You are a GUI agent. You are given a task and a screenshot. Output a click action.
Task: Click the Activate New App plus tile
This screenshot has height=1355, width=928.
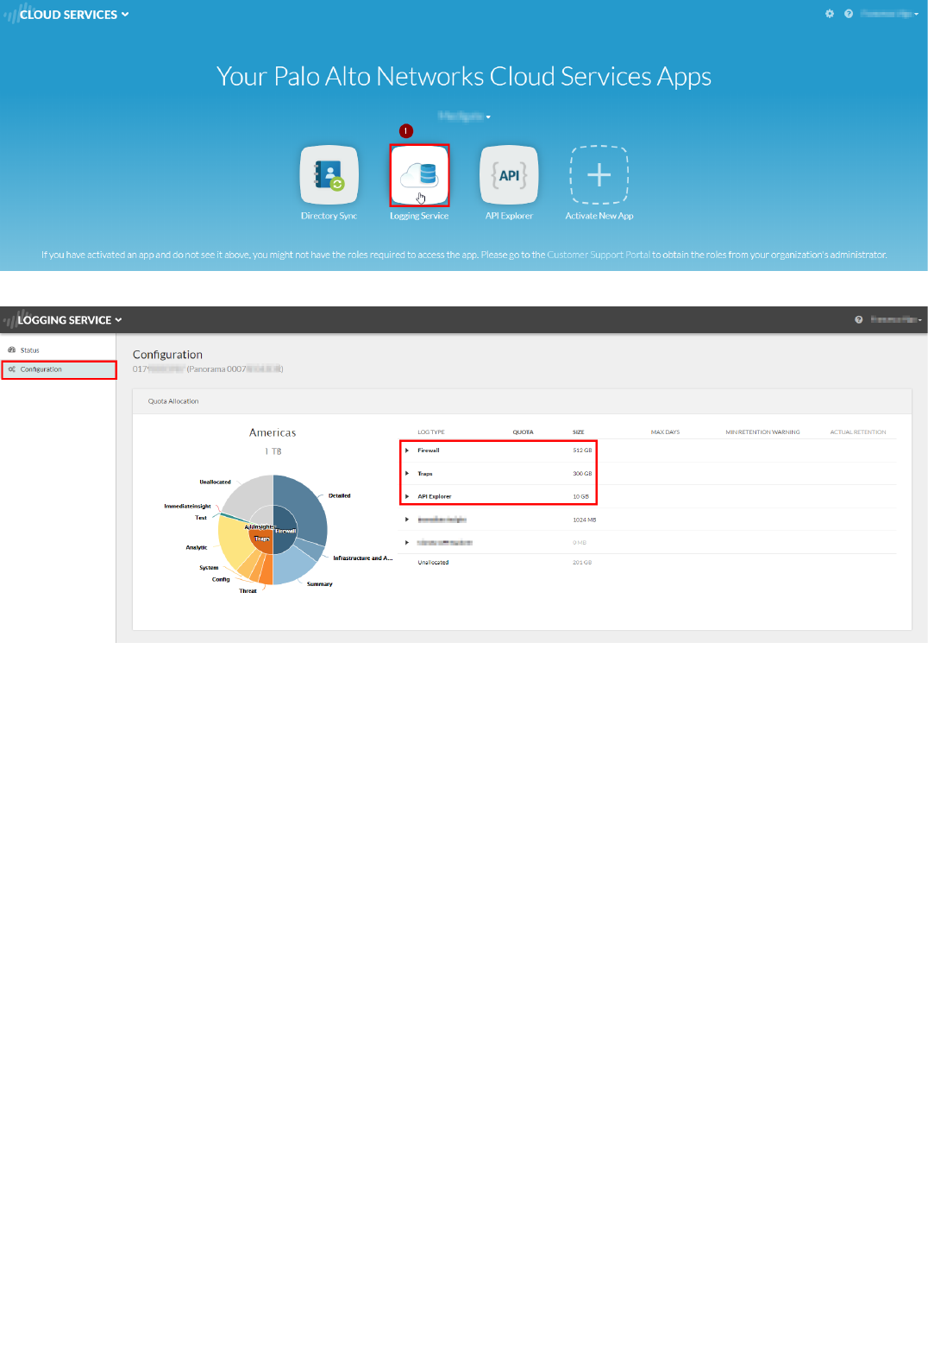point(599,175)
